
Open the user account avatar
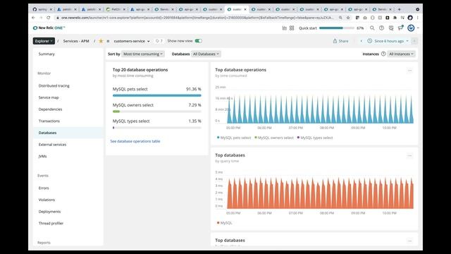pyautogui.click(x=411, y=28)
